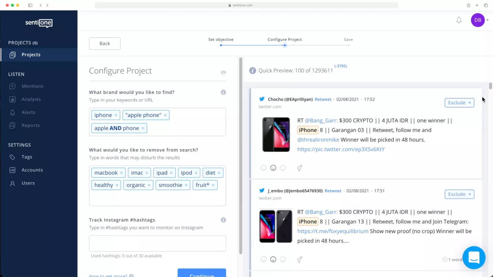Click the brand keywords info icon
Image resolution: width=493 pixels, height=277 pixels.
click(x=223, y=92)
